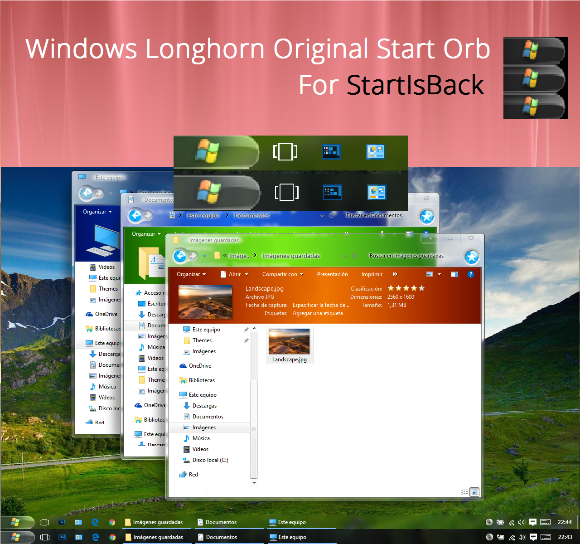The height and width of the screenshot is (544, 580).
Task: Open Start orb on taskbar showing 22:43
Action: click(17, 537)
